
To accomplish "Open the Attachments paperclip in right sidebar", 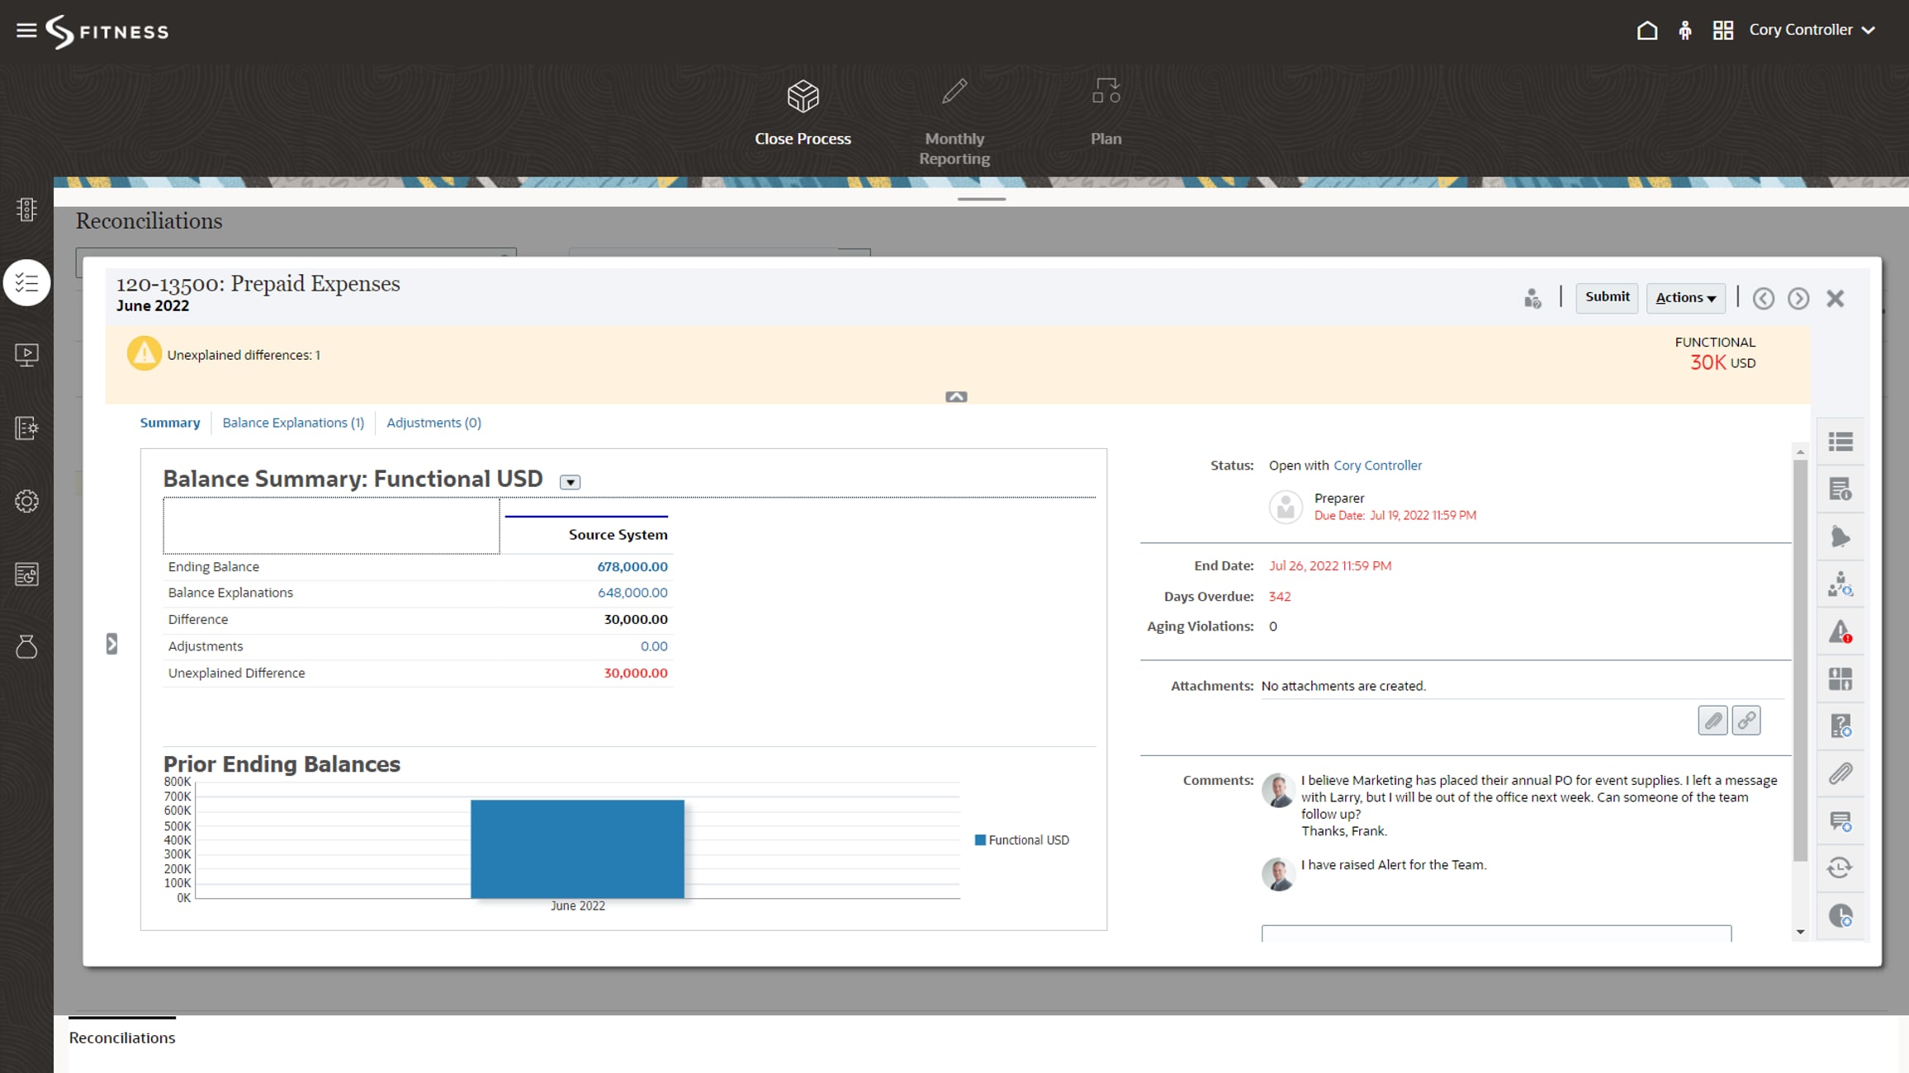I will coord(1840,773).
